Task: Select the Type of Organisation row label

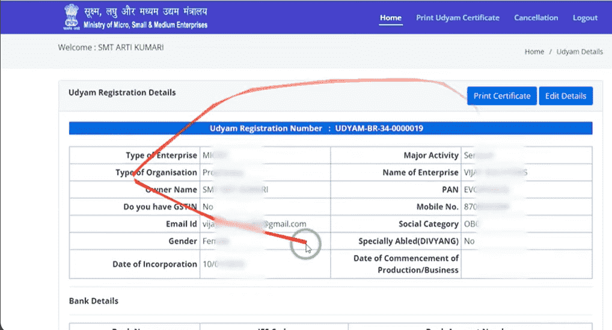Action: coord(156,173)
